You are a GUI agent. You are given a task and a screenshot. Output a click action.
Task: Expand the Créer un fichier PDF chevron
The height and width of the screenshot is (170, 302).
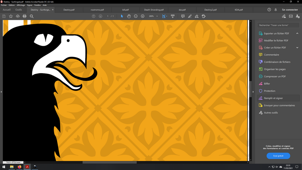(297, 48)
